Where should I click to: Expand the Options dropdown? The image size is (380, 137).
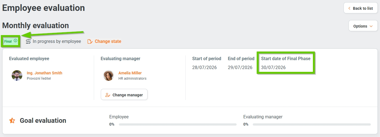(363, 26)
